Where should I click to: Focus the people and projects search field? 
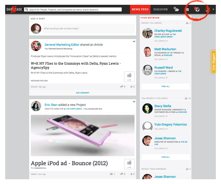point(73,10)
